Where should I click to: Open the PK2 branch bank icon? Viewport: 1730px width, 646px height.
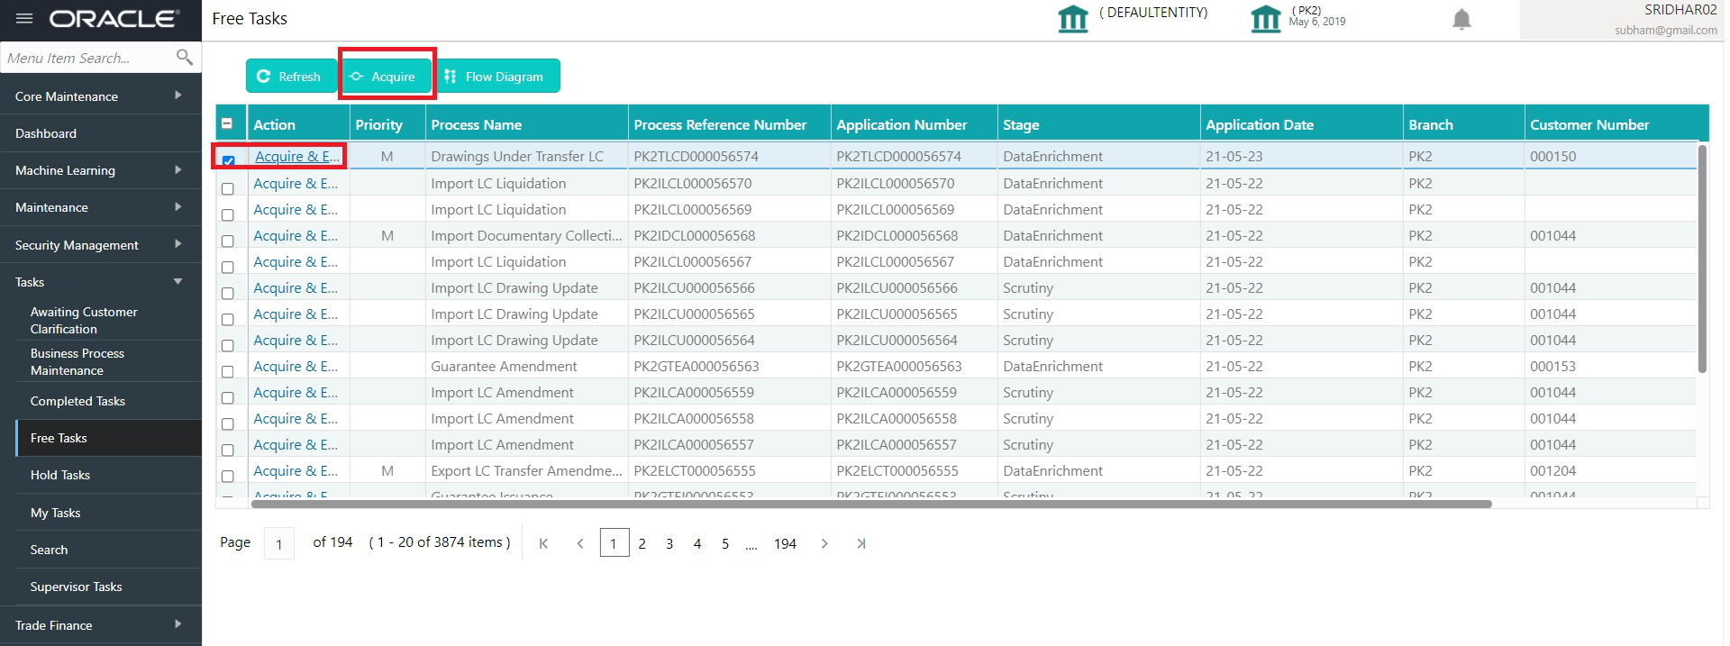[1265, 18]
